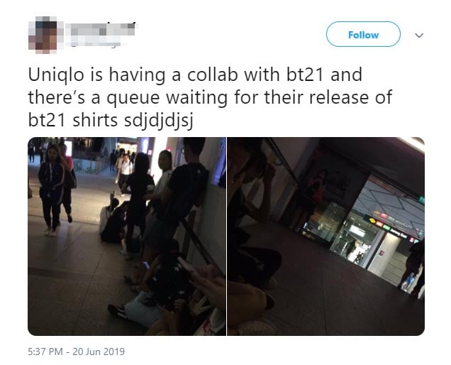The width and height of the screenshot is (451, 365).
Task: Click the '20 Jun 2019' date text
Action: (x=99, y=352)
